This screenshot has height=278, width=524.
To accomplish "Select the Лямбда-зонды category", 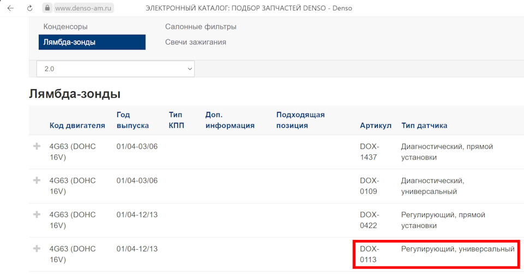I will (x=92, y=42).
